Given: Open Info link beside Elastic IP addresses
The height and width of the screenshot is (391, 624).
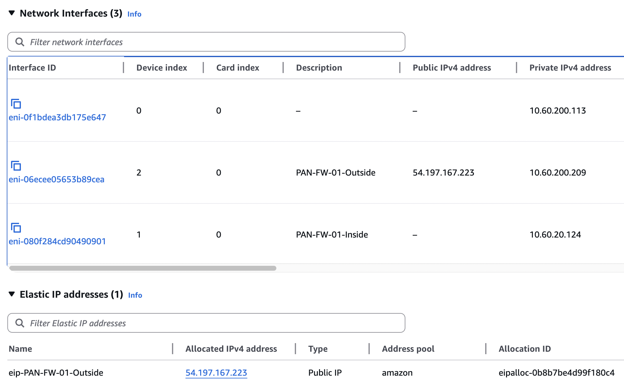Looking at the screenshot, I should point(135,295).
